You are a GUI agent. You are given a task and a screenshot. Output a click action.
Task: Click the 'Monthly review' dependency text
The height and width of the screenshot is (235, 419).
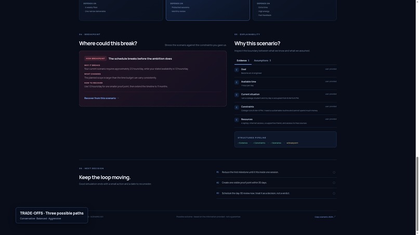click(x=178, y=11)
